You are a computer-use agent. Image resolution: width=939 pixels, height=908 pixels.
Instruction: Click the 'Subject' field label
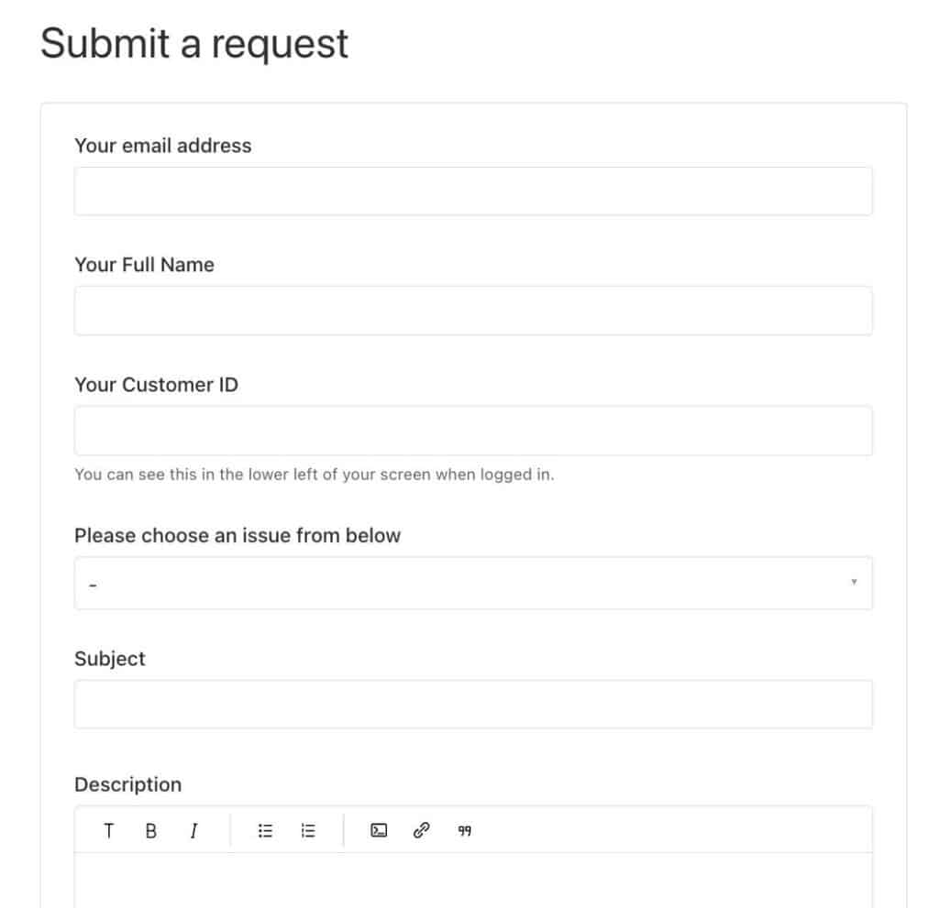(110, 659)
